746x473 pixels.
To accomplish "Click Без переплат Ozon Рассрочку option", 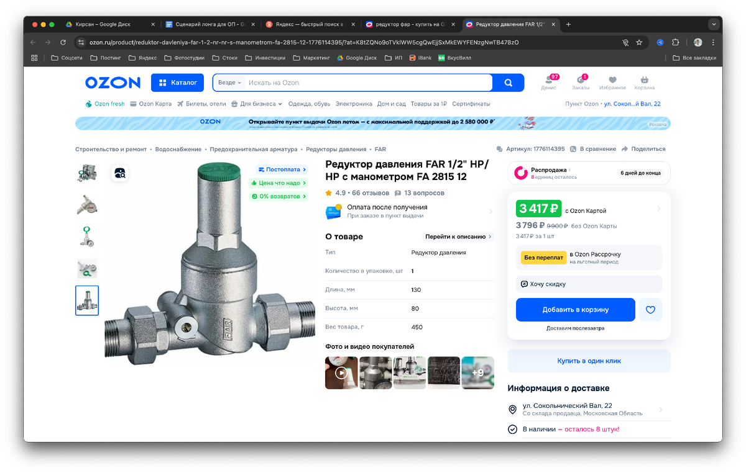I will pyautogui.click(x=589, y=258).
